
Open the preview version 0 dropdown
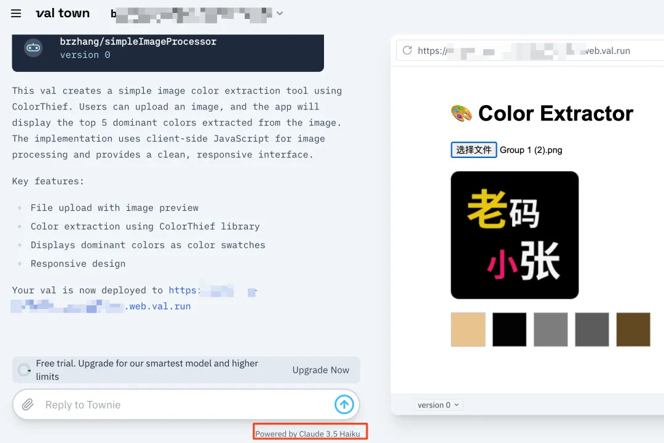click(438, 405)
